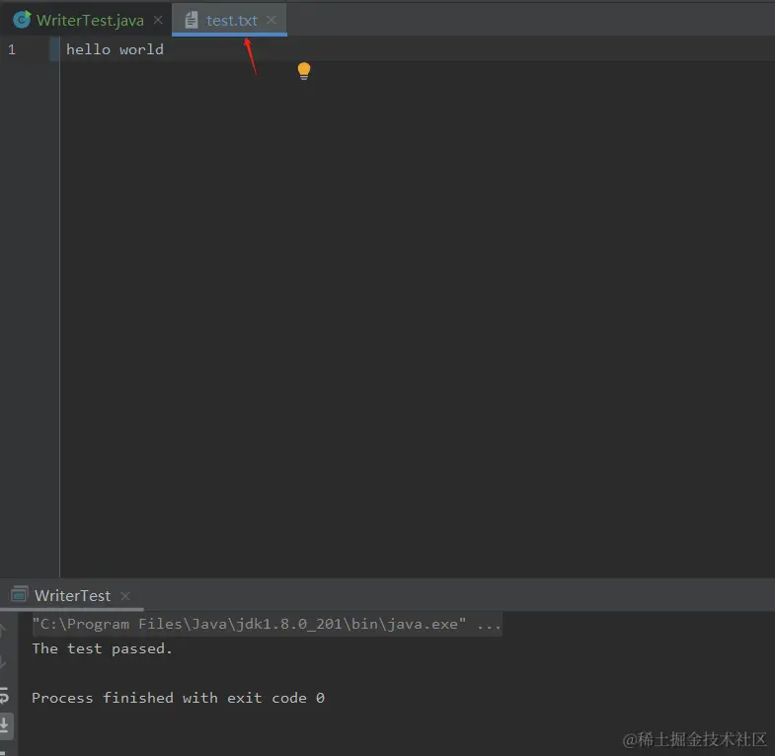Image resolution: width=775 pixels, height=756 pixels.
Task: Click the down stack trace arrow
Action: [3, 662]
